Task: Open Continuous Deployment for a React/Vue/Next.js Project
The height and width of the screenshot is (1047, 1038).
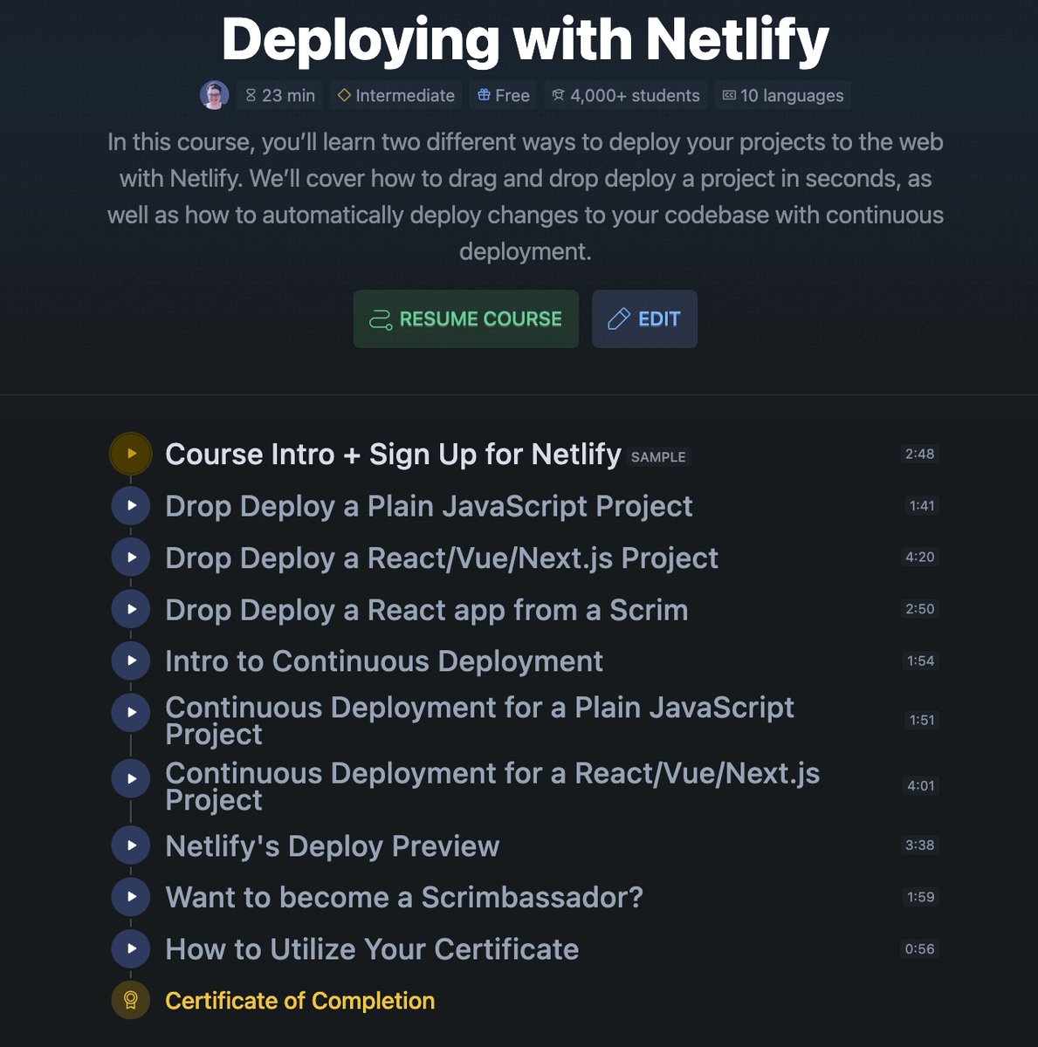Action: pyautogui.click(x=492, y=787)
